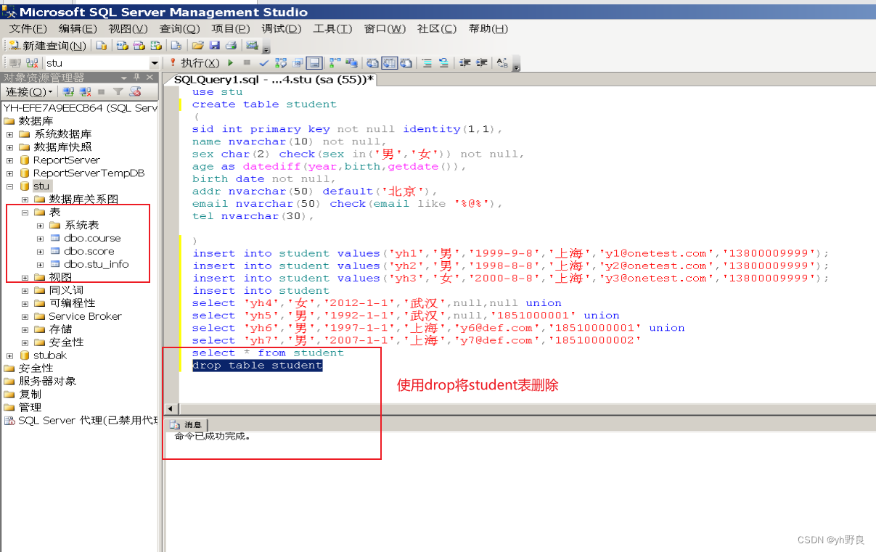
Task: Open the 工具(T) menu
Action: coord(332,28)
